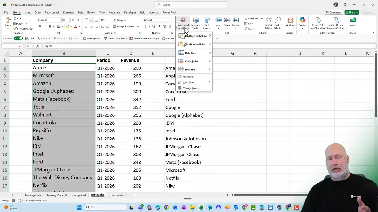Image resolution: width=378 pixels, height=212 pixels.
Task: Expand the Highlight Cells Rules submenu
Action: 196,36
